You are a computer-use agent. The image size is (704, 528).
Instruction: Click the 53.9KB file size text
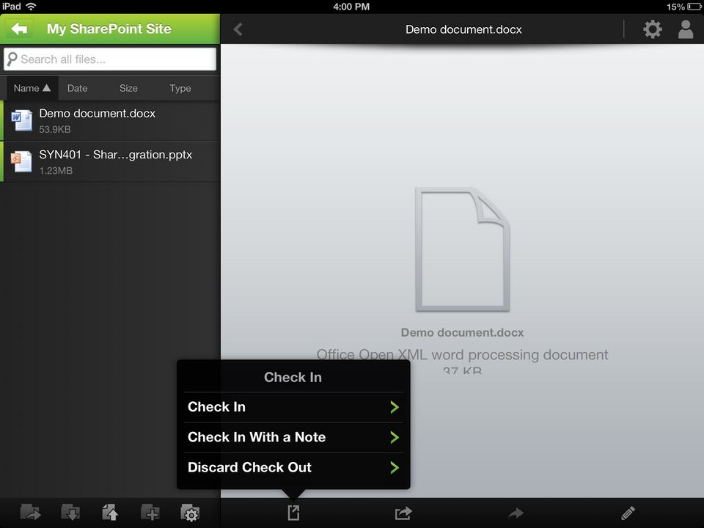(55, 129)
